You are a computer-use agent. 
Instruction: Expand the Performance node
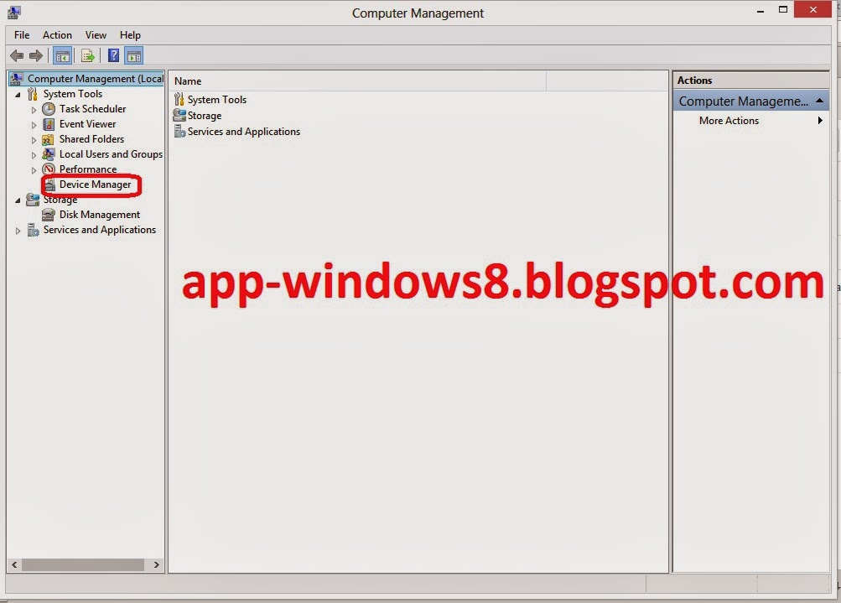click(34, 170)
